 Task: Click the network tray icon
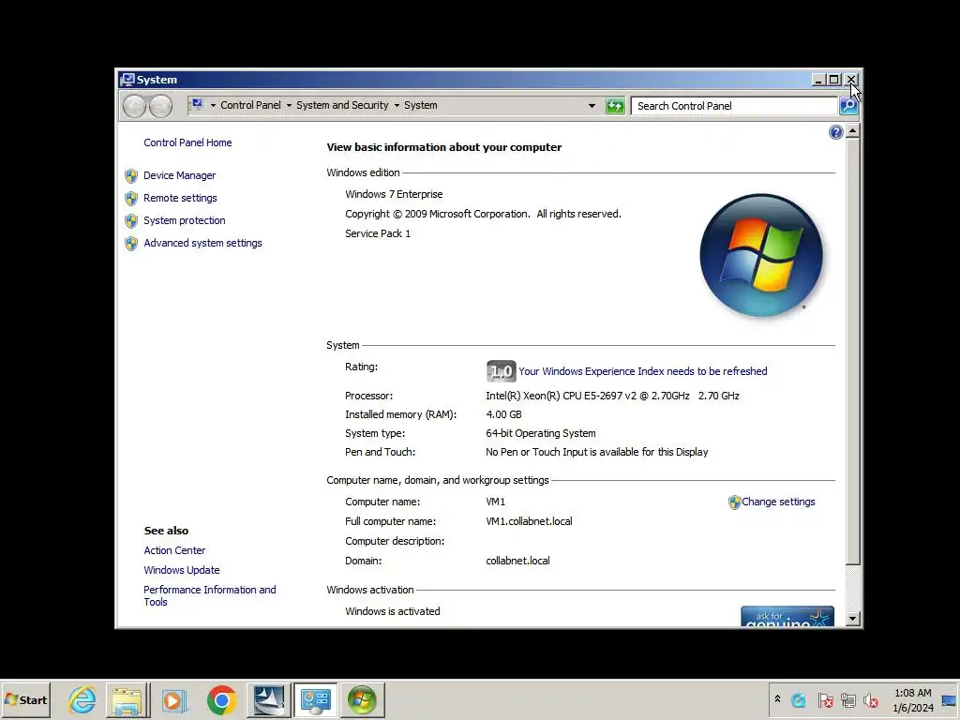tap(847, 699)
